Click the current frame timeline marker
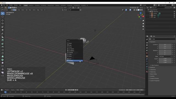 pos(5,92)
